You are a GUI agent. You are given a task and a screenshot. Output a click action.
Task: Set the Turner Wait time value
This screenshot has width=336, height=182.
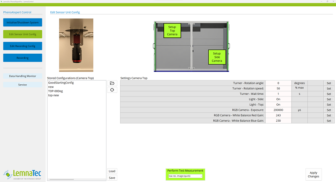pos(329,94)
